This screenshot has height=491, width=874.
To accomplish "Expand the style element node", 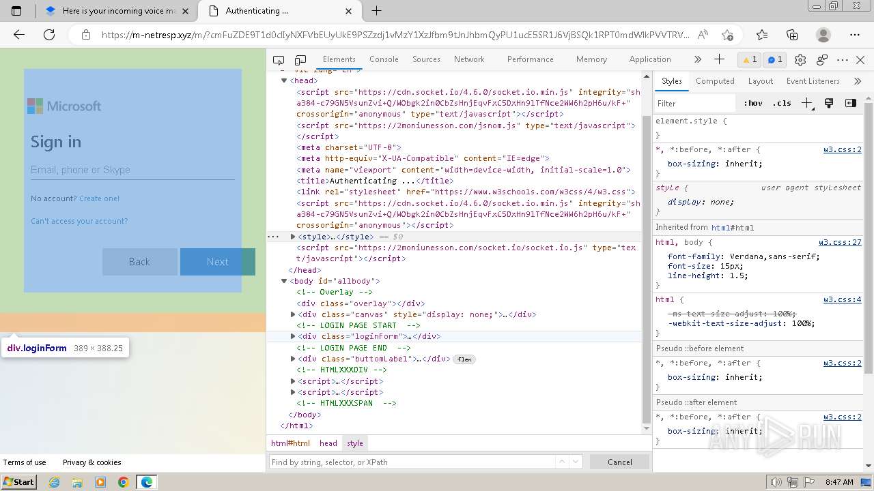I will pyautogui.click(x=293, y=237).
